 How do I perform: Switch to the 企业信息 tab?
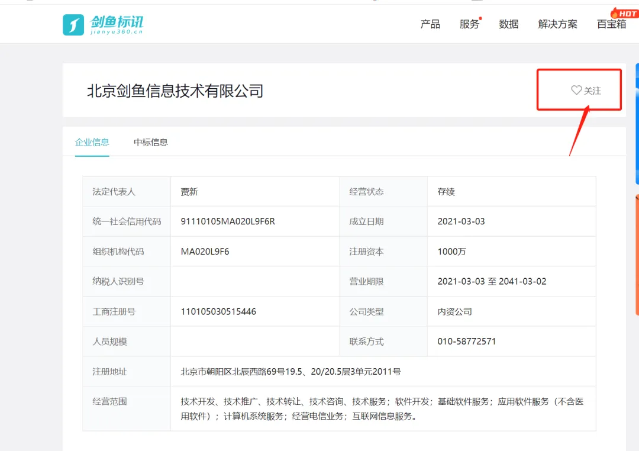point(92,142)
